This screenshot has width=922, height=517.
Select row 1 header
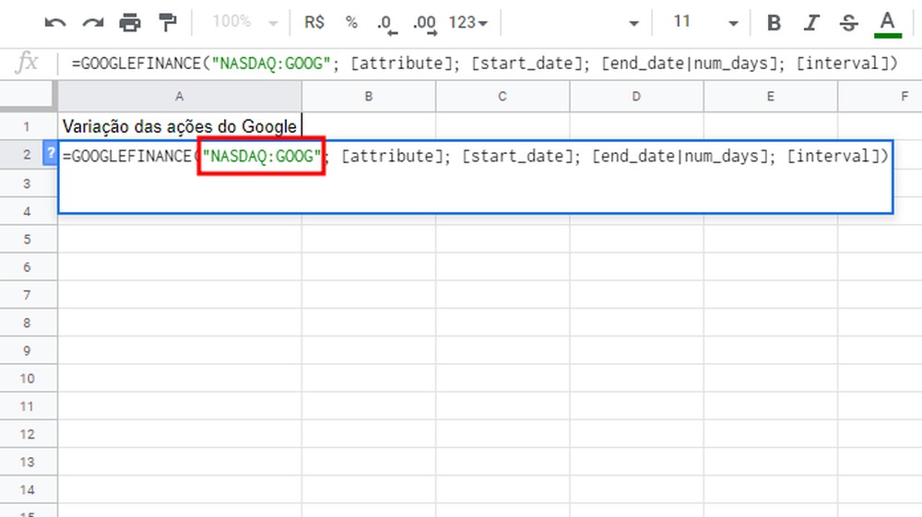click(27, 126)
